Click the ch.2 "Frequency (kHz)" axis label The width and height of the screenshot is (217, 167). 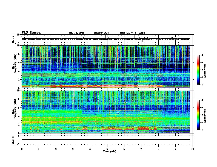(x=15, y=109)
